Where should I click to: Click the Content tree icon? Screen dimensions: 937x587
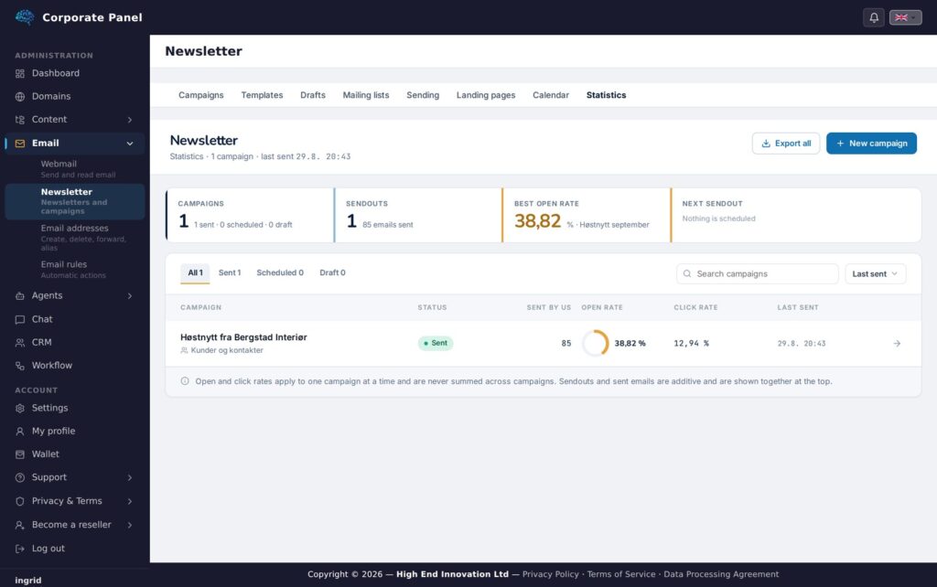20,120
